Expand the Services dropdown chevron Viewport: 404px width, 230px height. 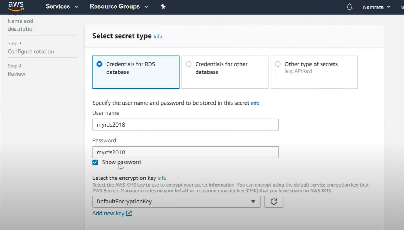click(77, 7)
